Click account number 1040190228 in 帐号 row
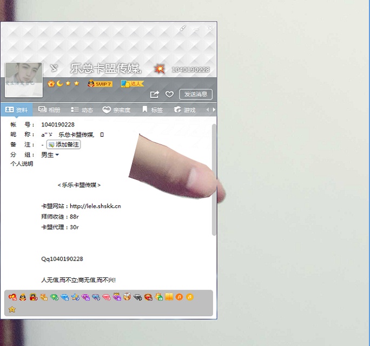Image resolution: width=370 pixels, height=346 pixels. click(x=58, y=124)
